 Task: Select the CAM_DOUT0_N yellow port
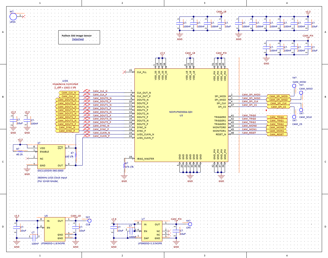tap(67, 100)
